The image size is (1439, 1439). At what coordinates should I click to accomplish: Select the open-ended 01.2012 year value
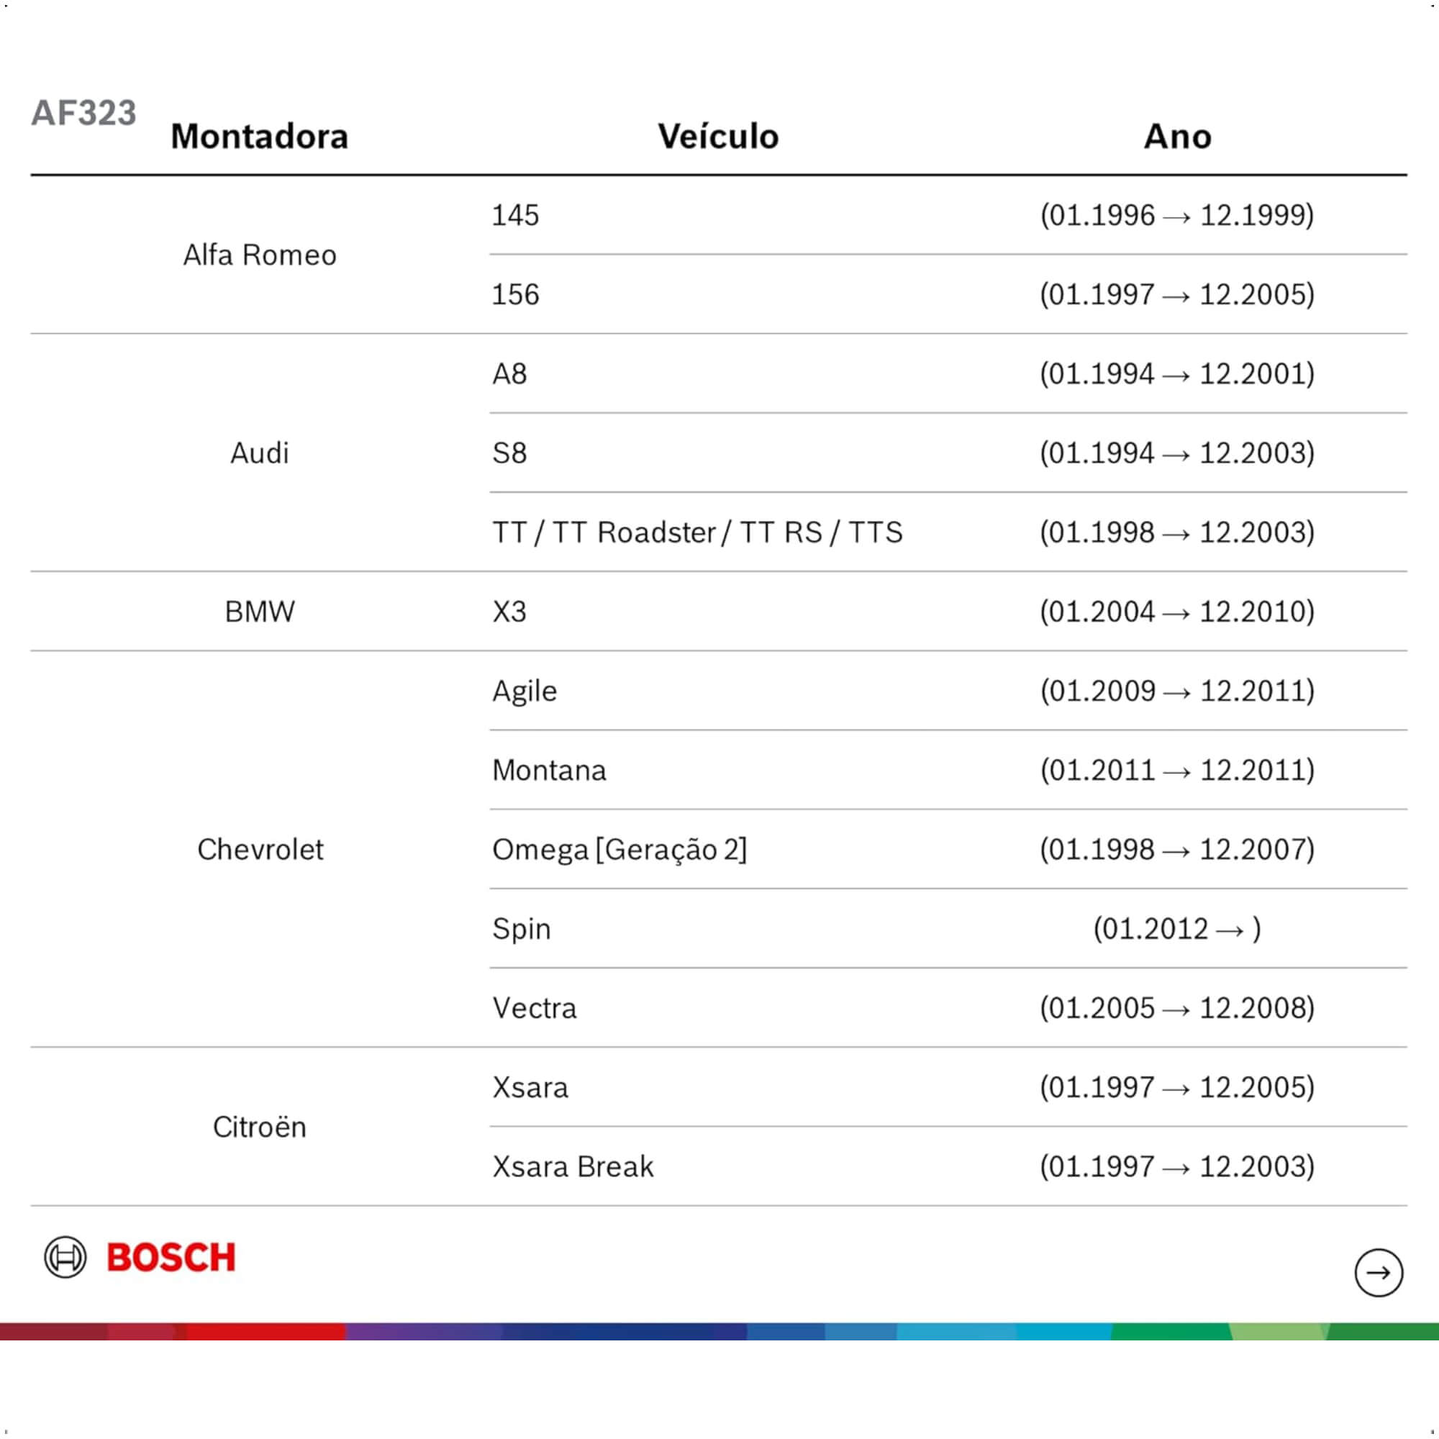click(1177, 929)
